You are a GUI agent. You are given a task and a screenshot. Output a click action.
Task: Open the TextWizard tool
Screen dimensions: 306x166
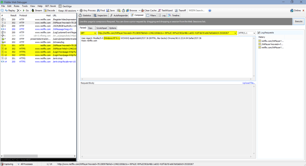[x=165, y=10]
